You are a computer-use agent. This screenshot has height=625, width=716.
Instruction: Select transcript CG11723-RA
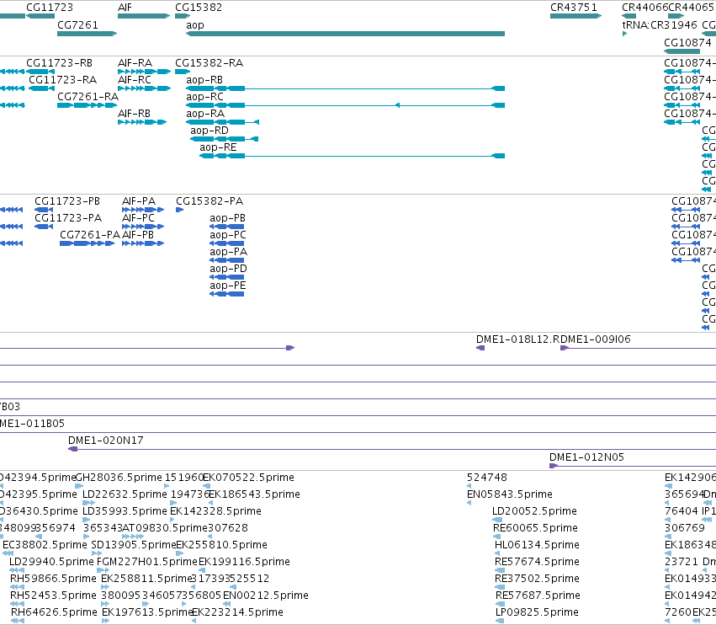pos(41,88)
